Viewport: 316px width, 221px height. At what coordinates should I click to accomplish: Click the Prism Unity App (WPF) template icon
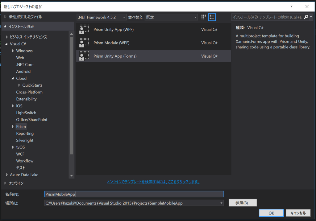click(84, 29)
